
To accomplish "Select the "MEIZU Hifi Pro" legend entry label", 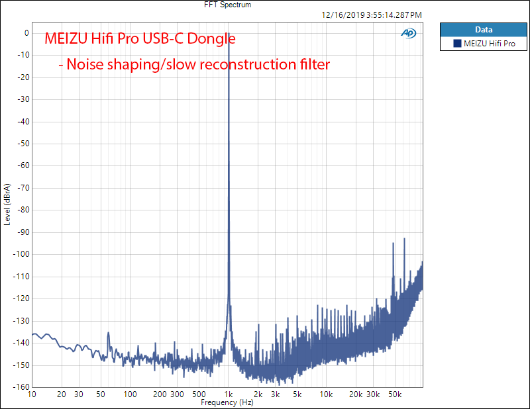I will [x=489, y=44].
